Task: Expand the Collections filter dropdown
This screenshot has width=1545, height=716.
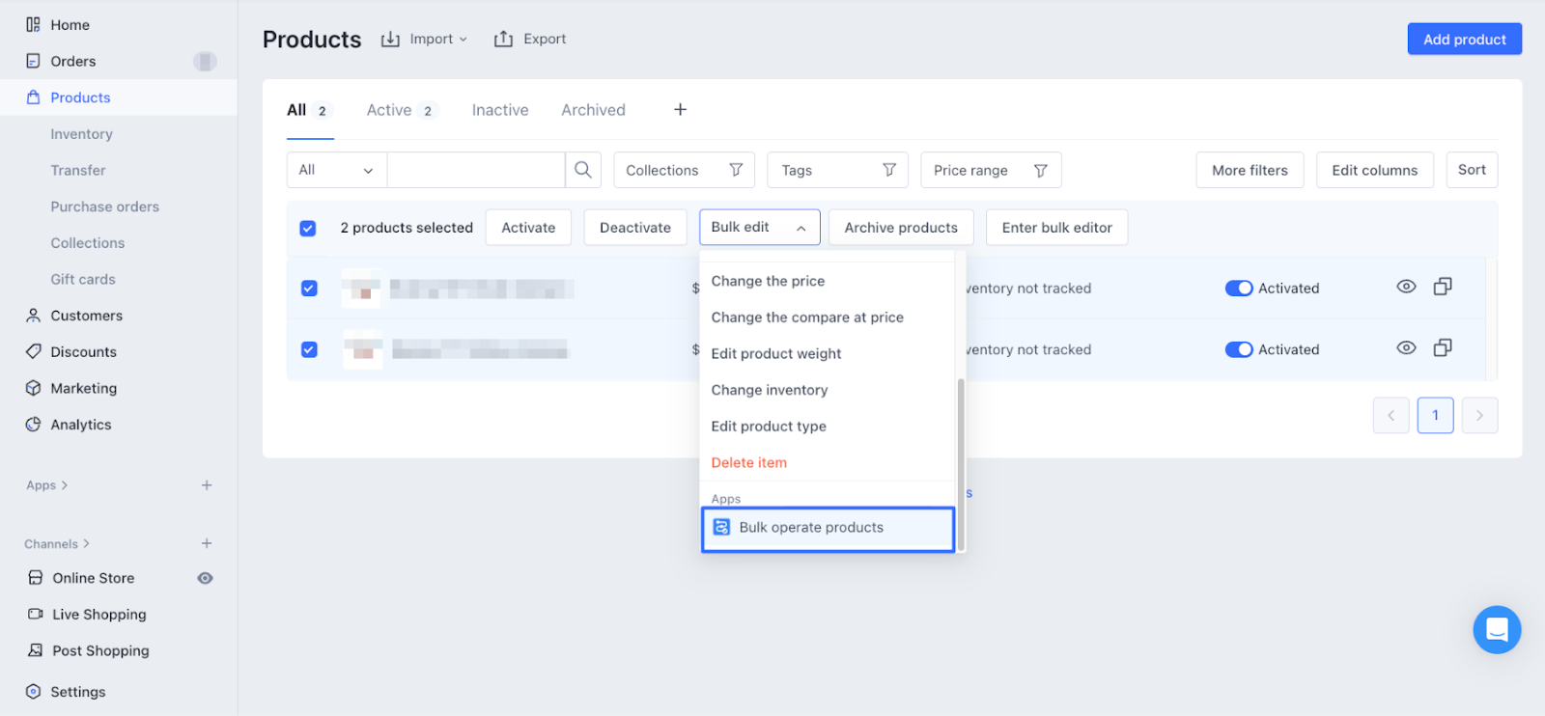Action: pos(684,170)
